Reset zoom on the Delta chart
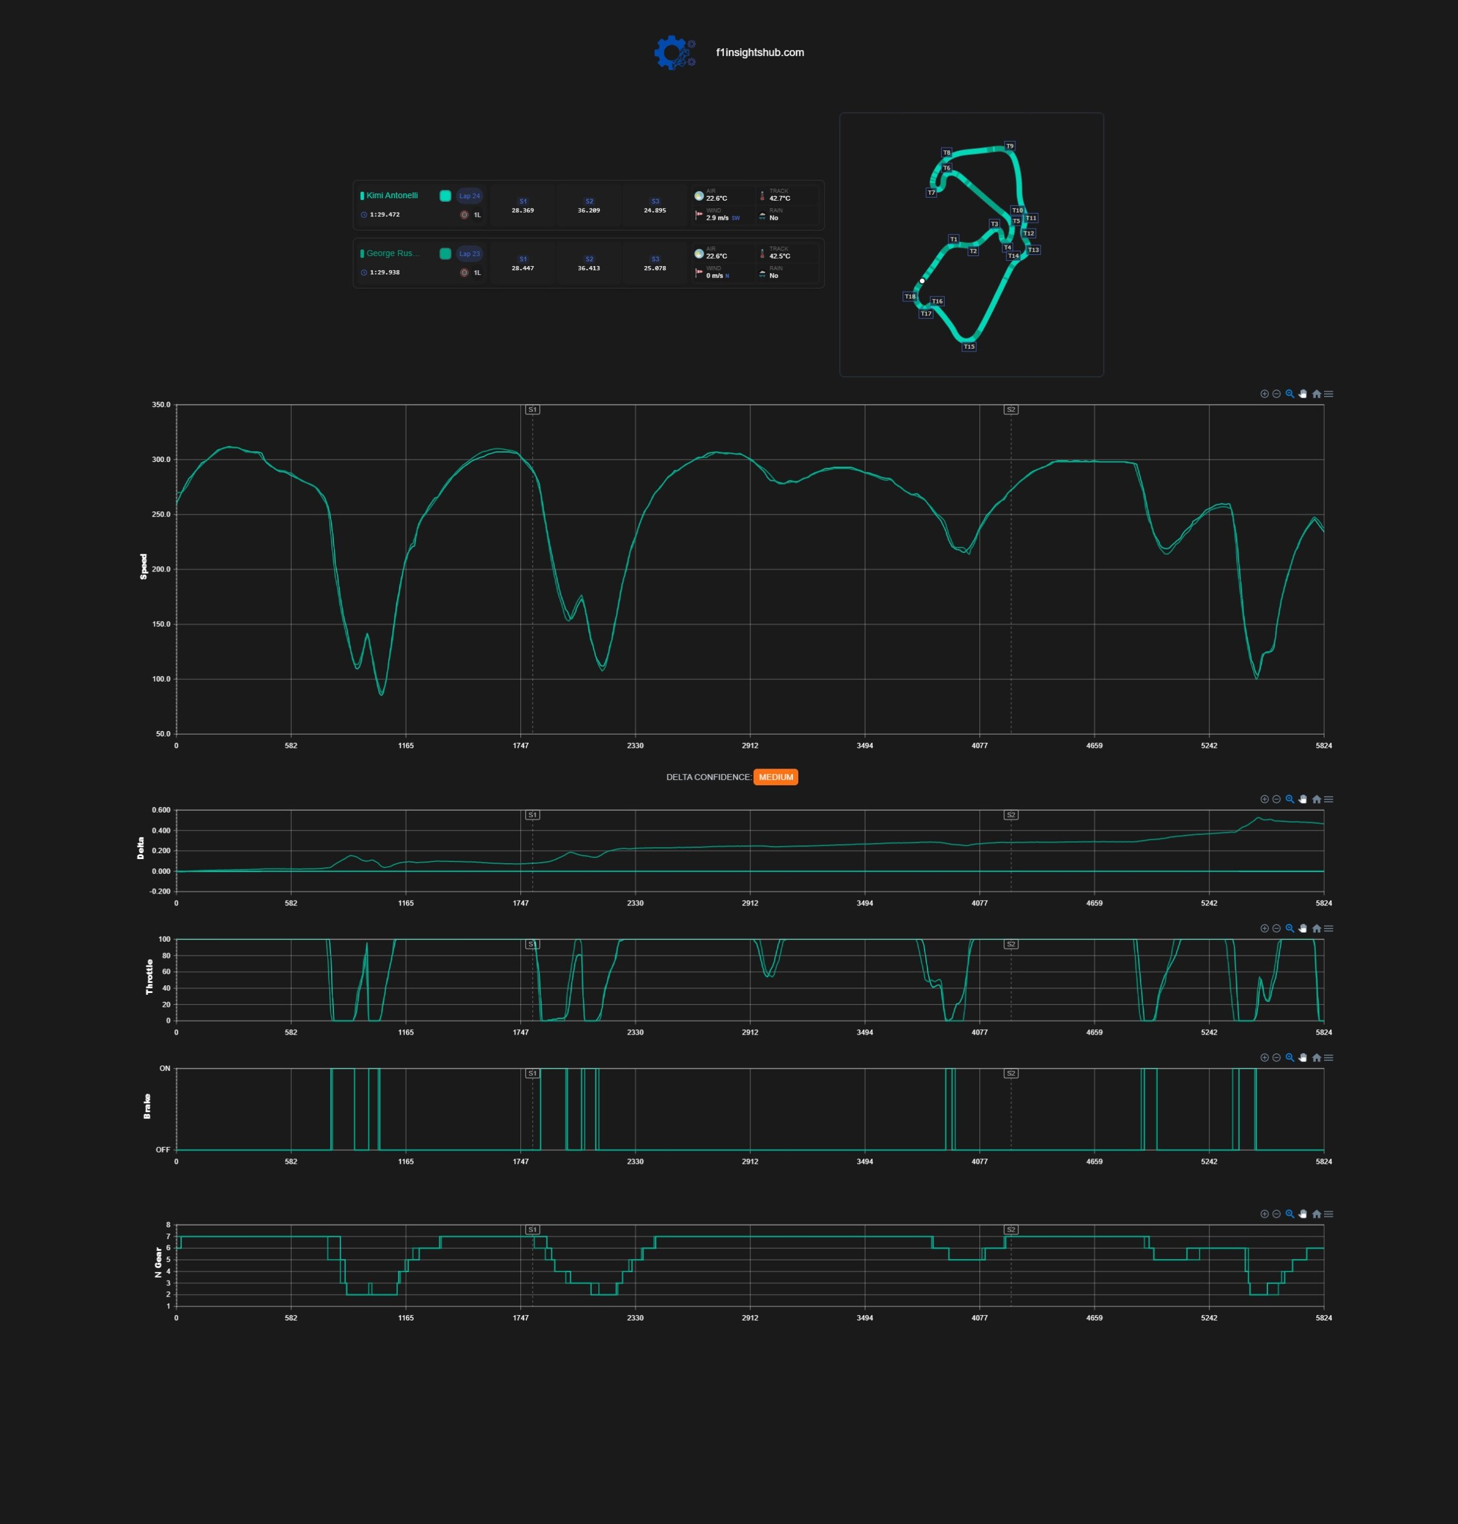Image resolution: width=1458 pixels, height=1524 pixels. click(1316, 799)
